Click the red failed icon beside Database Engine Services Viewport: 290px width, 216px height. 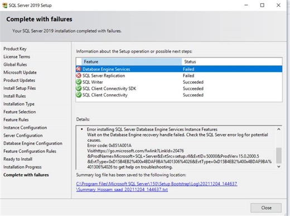79,69
